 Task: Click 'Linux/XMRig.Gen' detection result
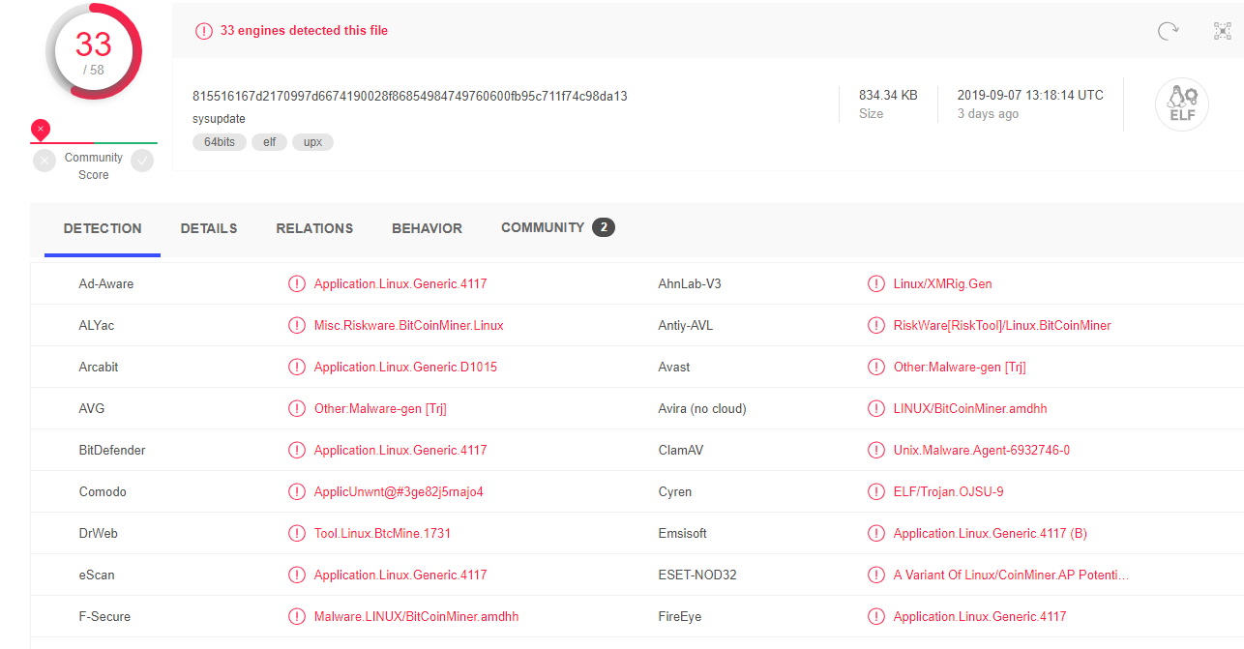tap(943, 284)
